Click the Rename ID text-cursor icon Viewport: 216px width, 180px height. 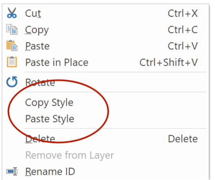pyautogui.click(x=12, y=171)
